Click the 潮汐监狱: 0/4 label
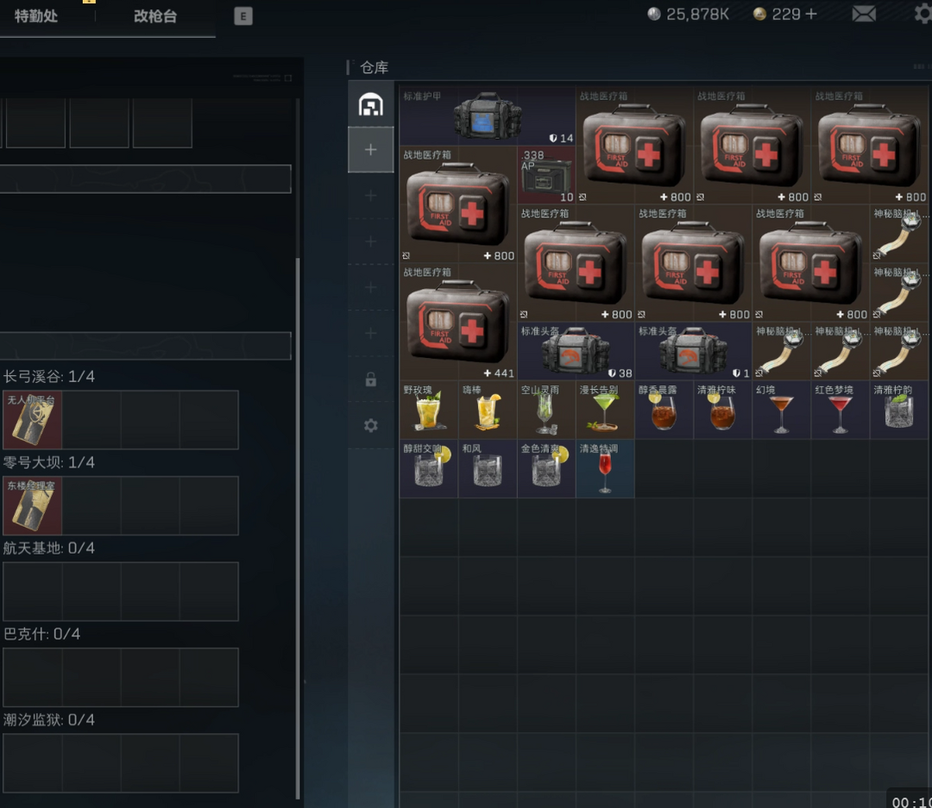This screenshot has height=808, width=932. [48, 719]
